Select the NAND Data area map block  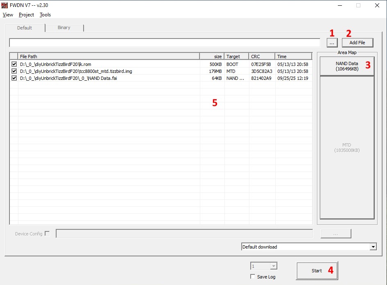pos(346,66)
